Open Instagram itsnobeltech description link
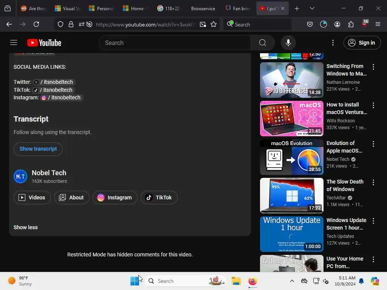This screenshot has height=290, width=387. click(x=61, y=97)
